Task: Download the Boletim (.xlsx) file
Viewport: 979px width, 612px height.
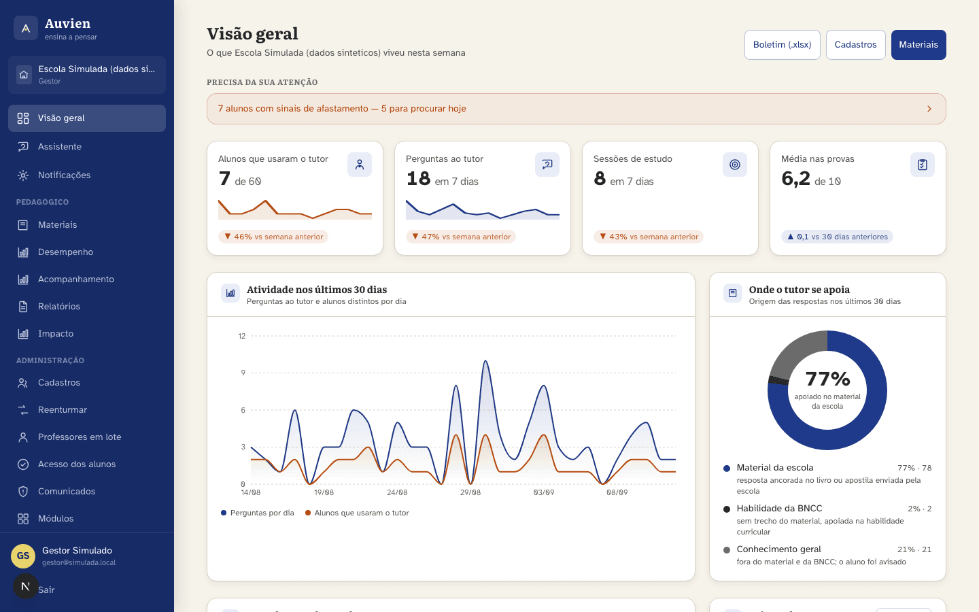Action: tap(783, 45)
